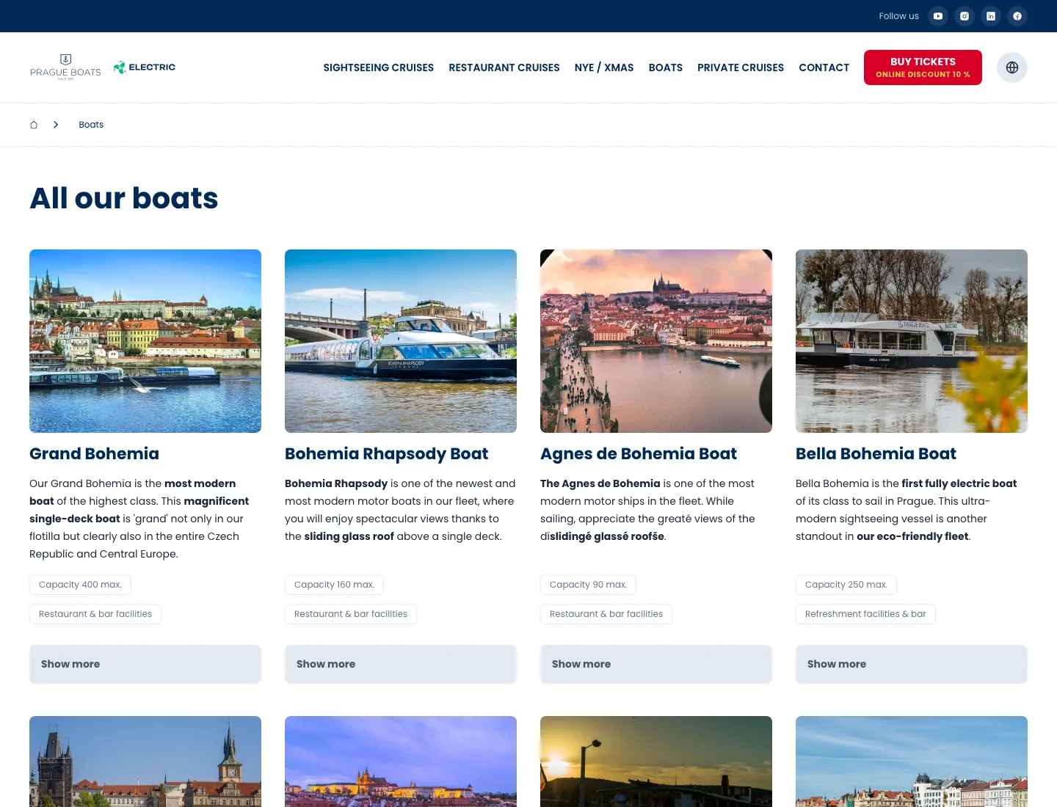Open the Contact menu item
This screenshot has width=1057, height=807.
click(824, 67)
